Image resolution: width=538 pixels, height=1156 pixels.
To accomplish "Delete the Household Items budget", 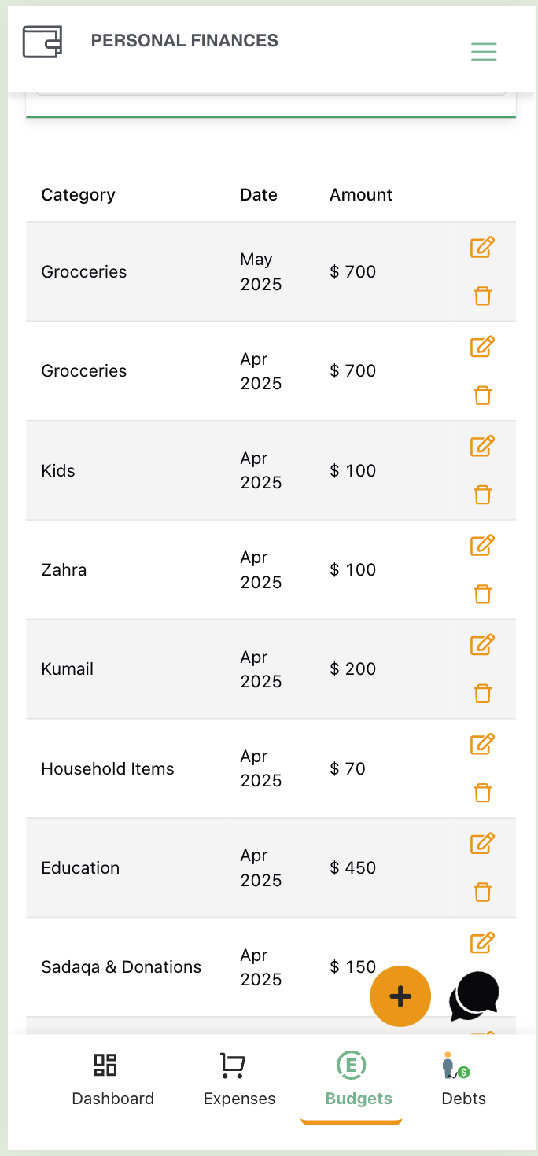I will (x=482, y=793).
